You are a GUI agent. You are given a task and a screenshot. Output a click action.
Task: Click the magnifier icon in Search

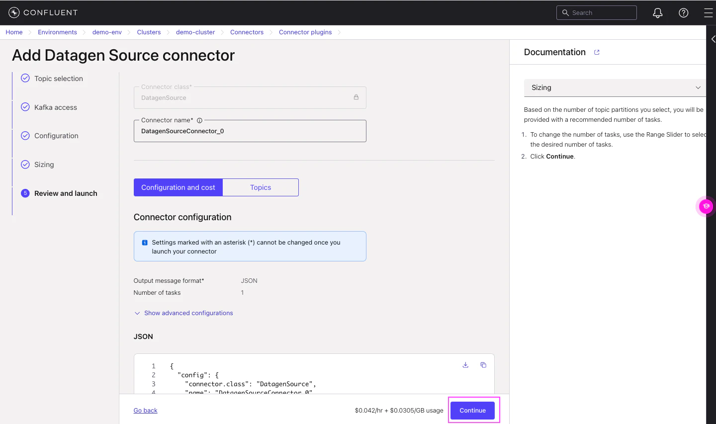click(x=565, y=12)
